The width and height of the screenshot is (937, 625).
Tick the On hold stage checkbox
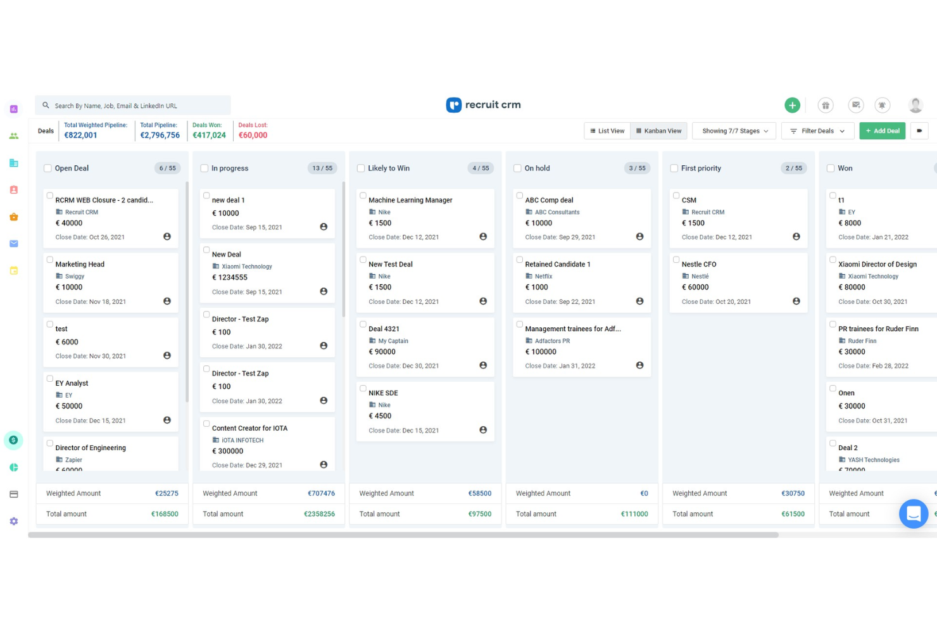(517, 168)
